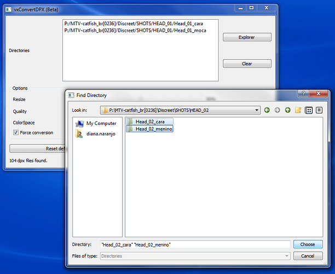Screen dimensions: 335x274
Task: Go to the parent directory icon
Action: point(287,110)
